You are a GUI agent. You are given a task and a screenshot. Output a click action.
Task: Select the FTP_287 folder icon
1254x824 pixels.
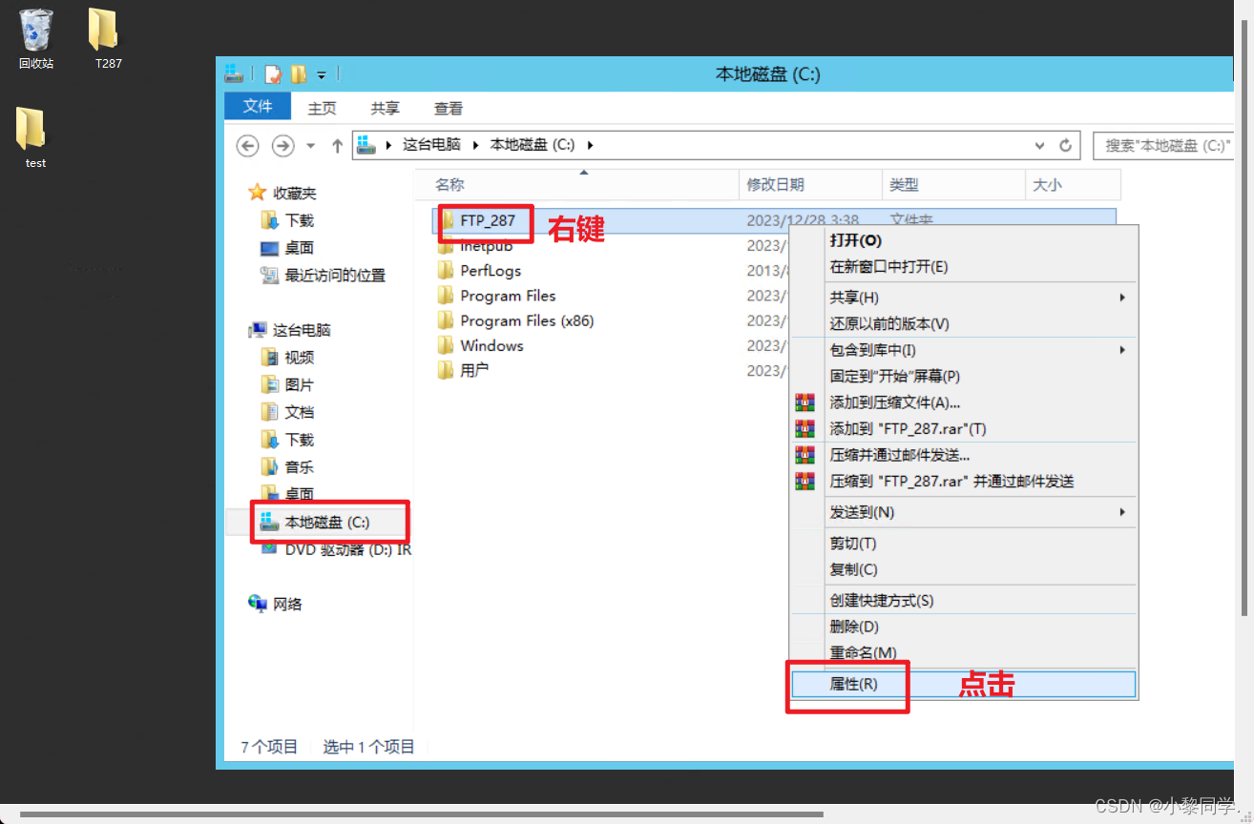(446, 220)
